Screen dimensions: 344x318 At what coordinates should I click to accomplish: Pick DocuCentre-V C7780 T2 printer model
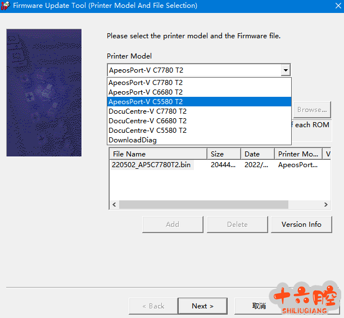tap(147, 111)
